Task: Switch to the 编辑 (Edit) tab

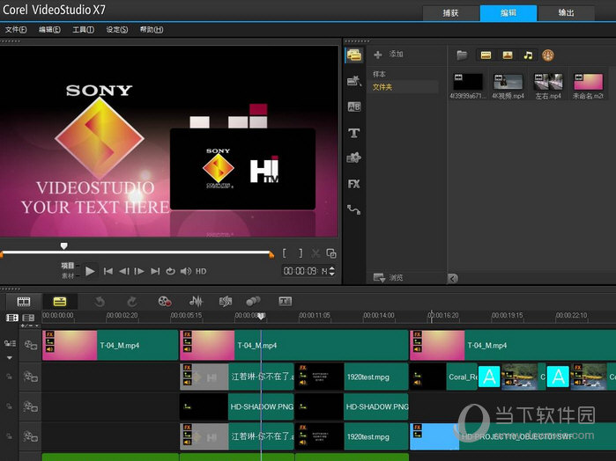Action: click(508, 13)
